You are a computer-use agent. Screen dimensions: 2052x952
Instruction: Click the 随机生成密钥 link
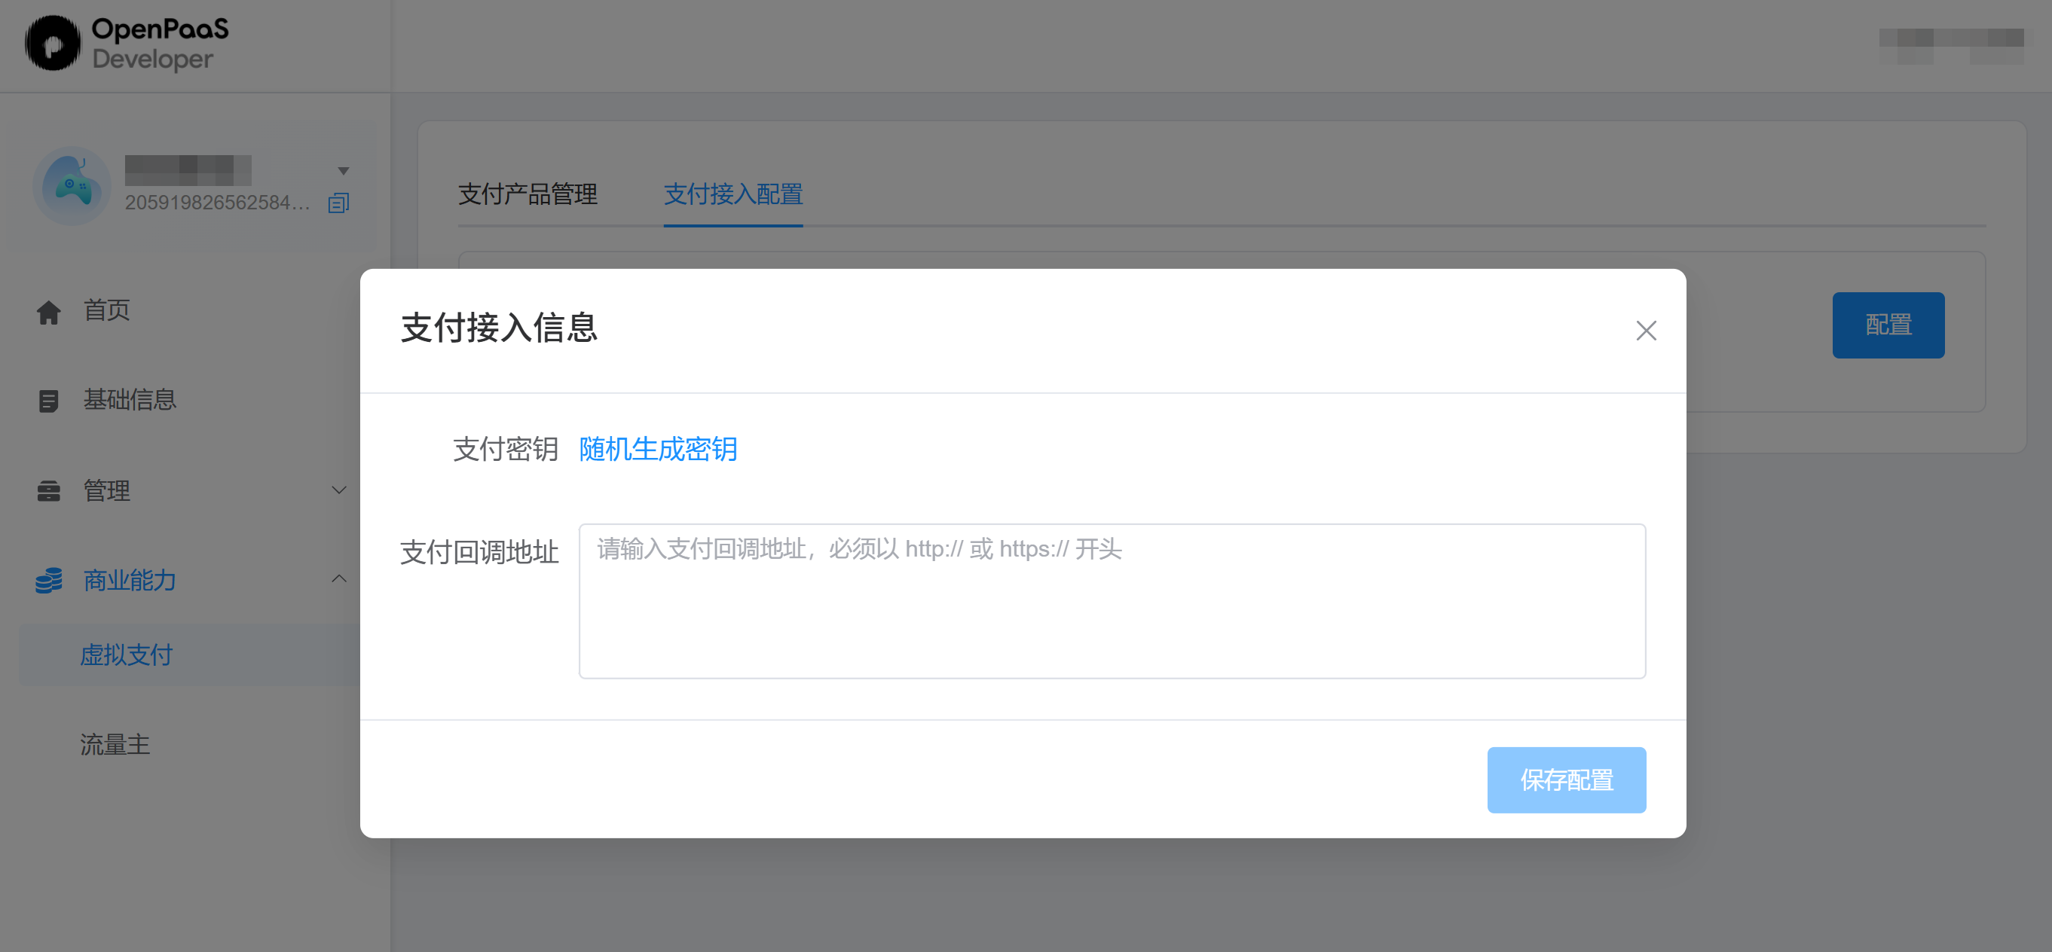[658, 449]
